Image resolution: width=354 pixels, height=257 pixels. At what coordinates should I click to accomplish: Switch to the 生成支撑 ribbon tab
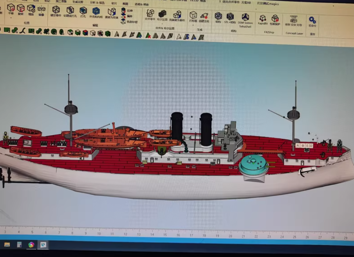pyautogui.click(x=77, y=2)
